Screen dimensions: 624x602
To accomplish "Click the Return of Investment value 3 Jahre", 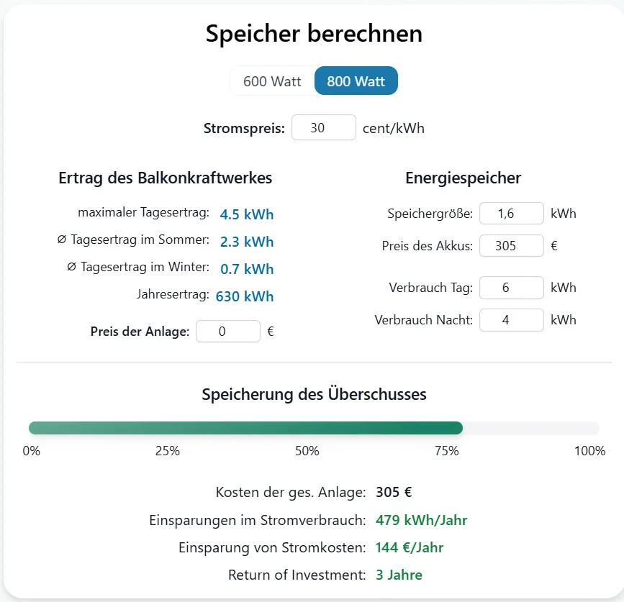I will click(x=399, y=575).
